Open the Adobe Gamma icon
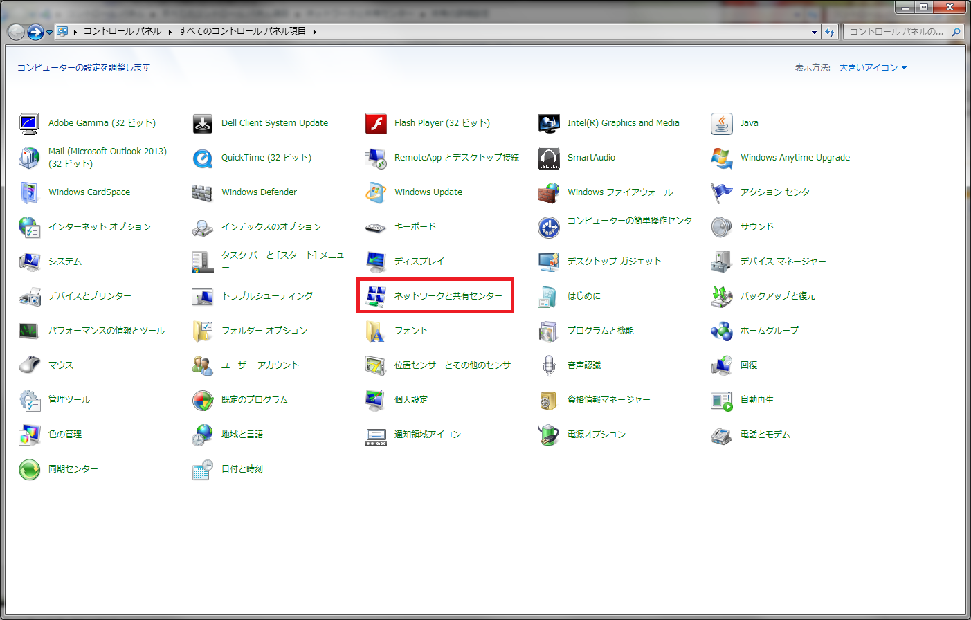 click(x=30, y=124)
